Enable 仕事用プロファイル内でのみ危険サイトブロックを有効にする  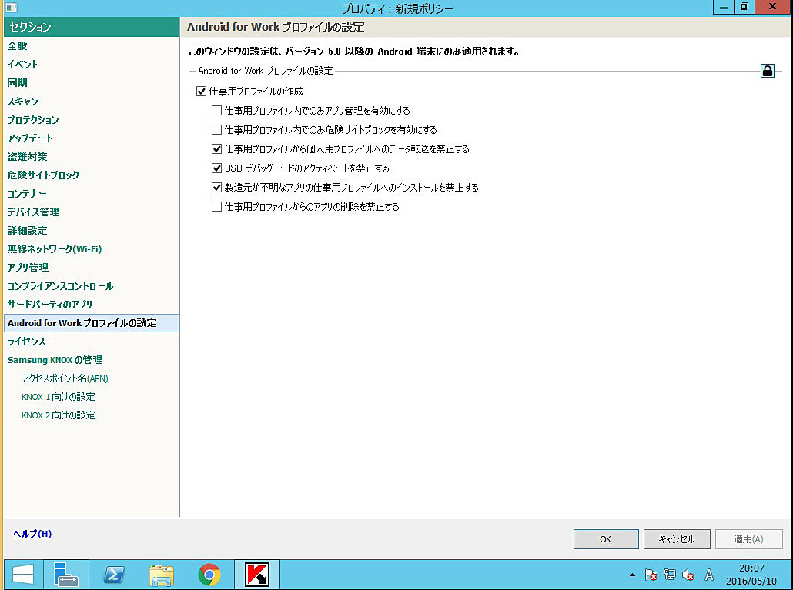216,130
